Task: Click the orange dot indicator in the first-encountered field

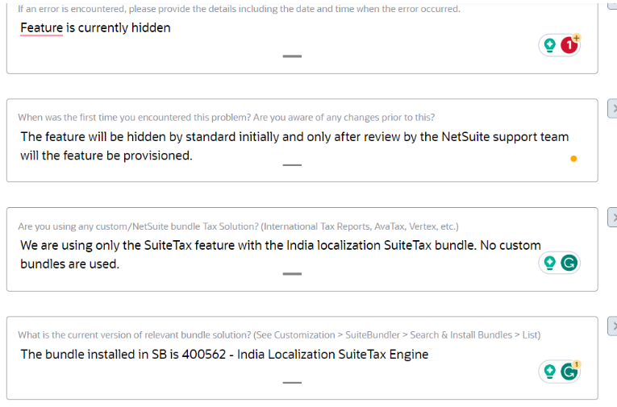Action: (573, 159)
